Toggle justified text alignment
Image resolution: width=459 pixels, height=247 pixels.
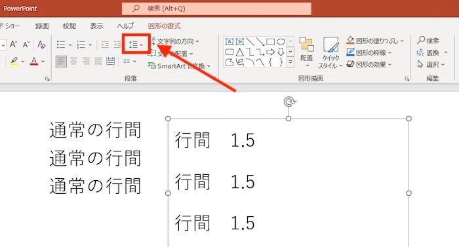point(98,61)
